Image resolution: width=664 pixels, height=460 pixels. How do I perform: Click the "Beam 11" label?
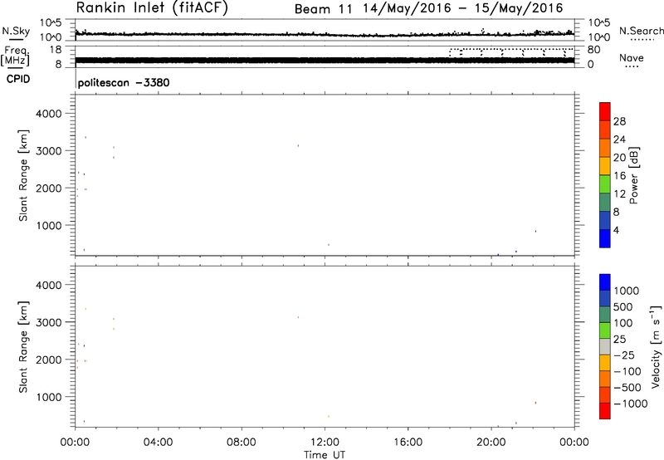tap(323, 9)
